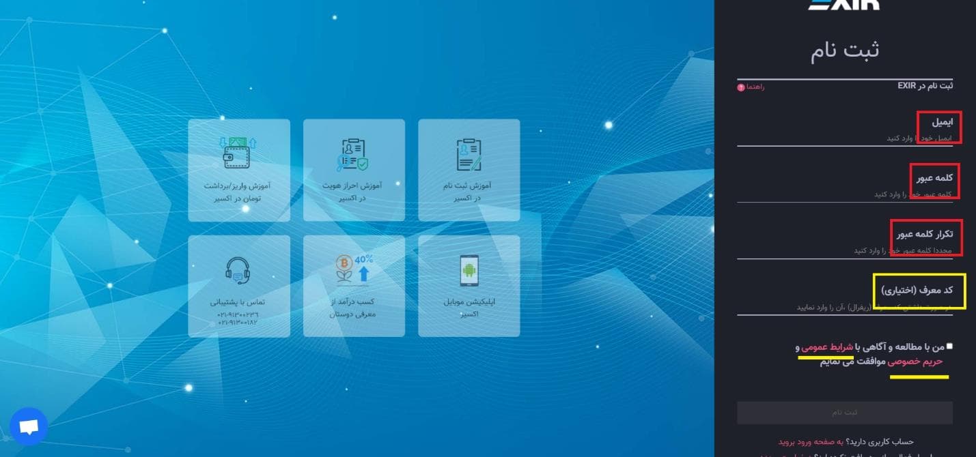Click the ثبت نام در EXIR heading text
The height and width of the screenshot is (457, 976).
tap(925, 86)
